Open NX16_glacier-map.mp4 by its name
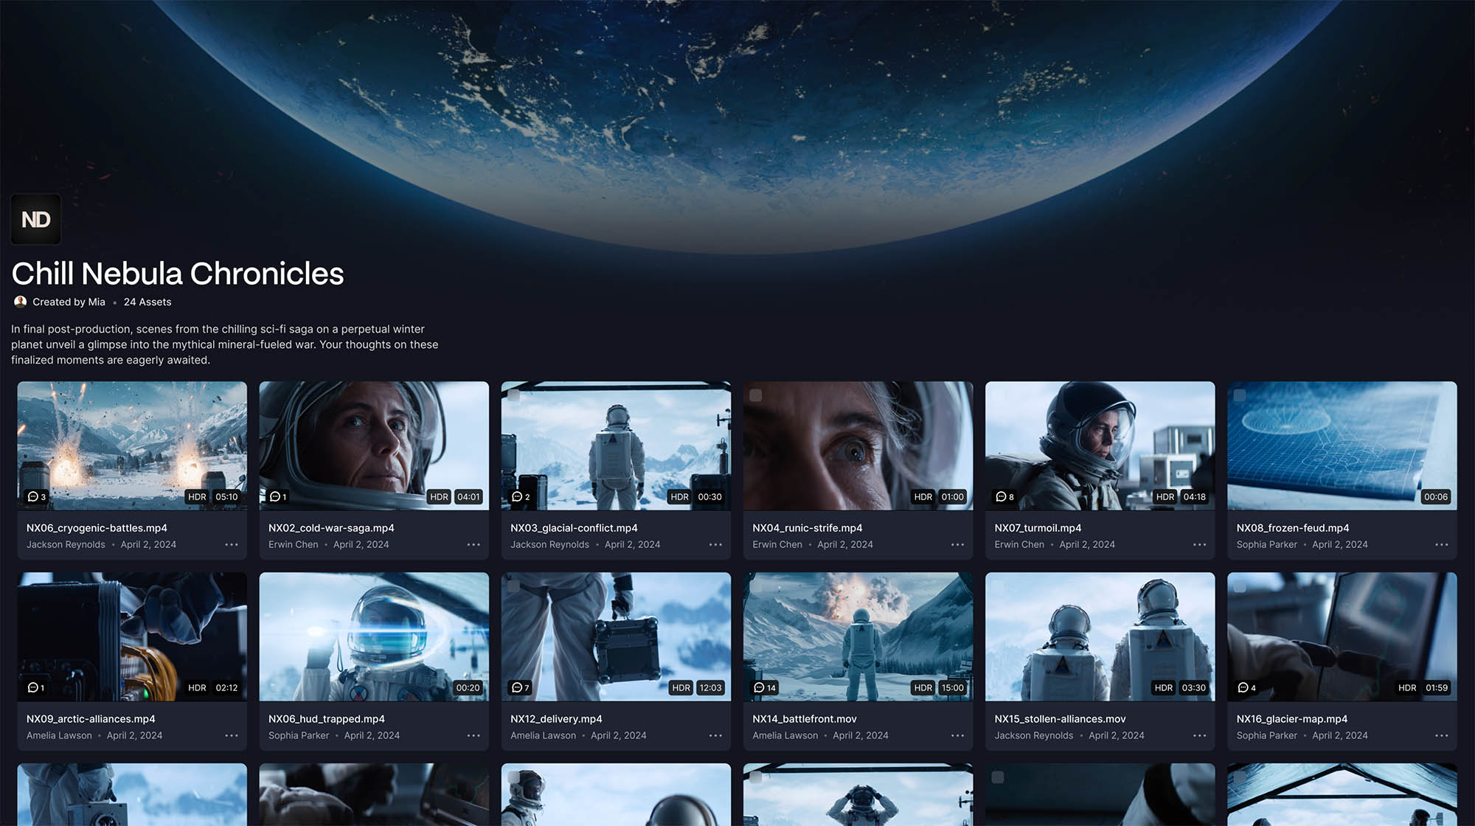This screenshot has width=1475, height=826. tap(1292, 719)
